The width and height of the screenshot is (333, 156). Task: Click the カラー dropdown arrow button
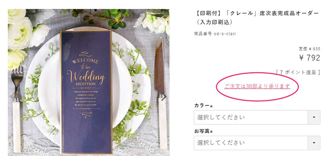pyautogui.click(x=314, y=117)
